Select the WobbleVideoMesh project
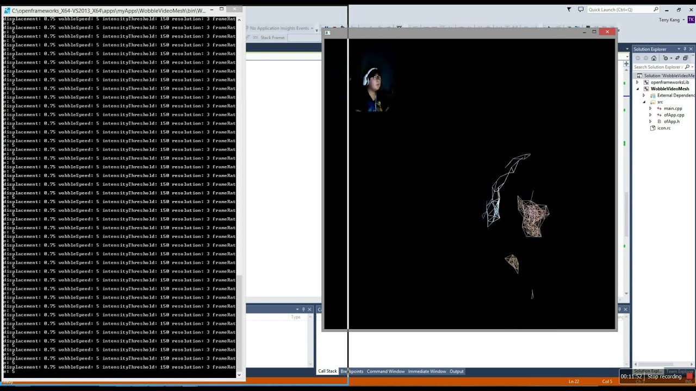Image resolution: width=696 pixels, height=391 pixels. (x=669, y=89)
